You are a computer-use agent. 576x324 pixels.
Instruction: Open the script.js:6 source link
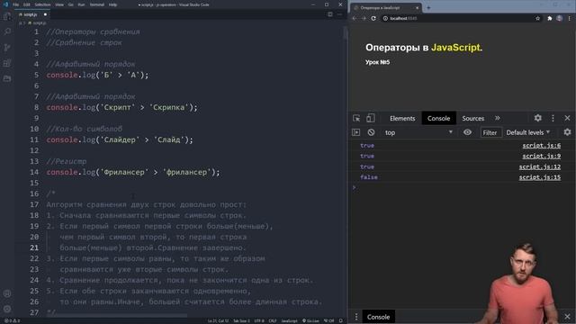[542, 146]
